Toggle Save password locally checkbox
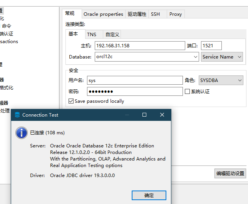The image size is (248, 204). [71, 101]
